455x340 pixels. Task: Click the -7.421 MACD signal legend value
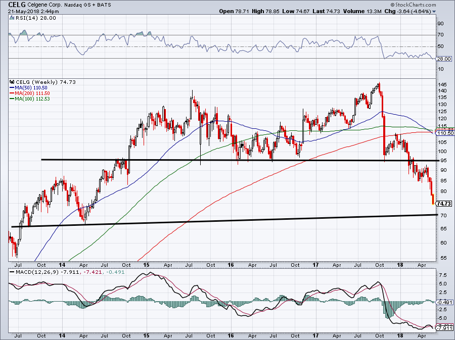tap(93, 272)
